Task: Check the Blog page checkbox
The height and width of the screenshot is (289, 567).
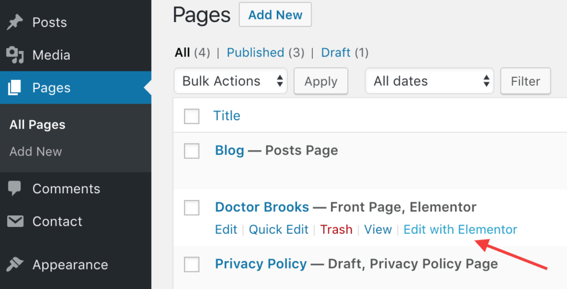Action: click(x=192, y=151)
